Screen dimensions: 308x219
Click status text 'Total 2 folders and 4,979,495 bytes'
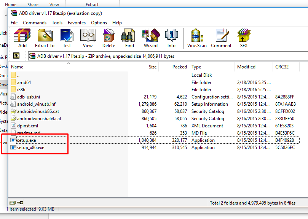(x=244, y=203)
